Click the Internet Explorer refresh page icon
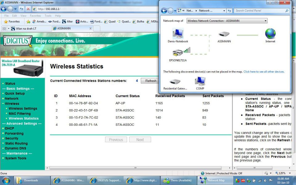This screenshot has width=296, height=185. (x=21, y=9)
